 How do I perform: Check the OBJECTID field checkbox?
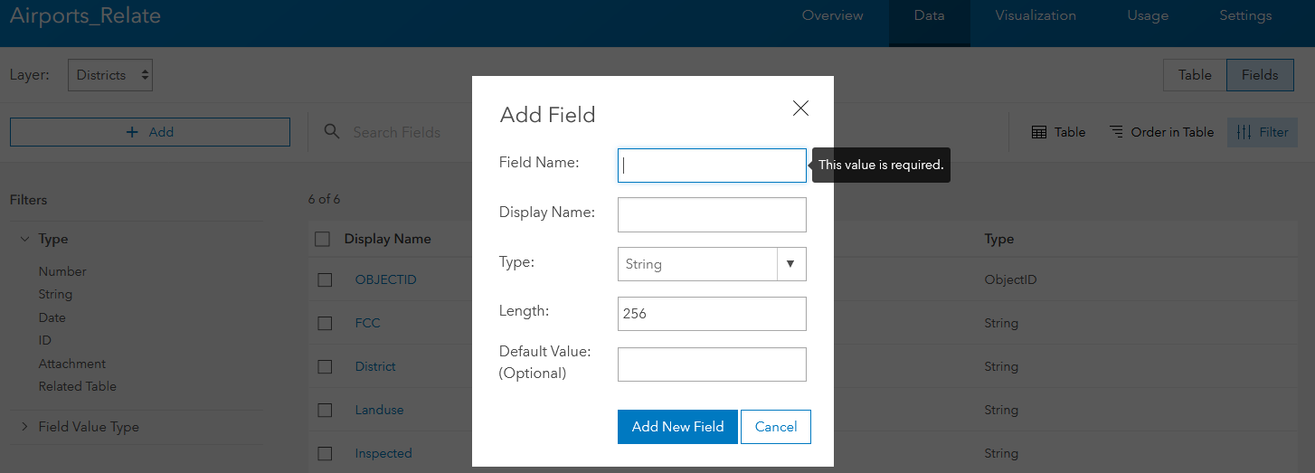pyautogui.click(x=325, y=280)
